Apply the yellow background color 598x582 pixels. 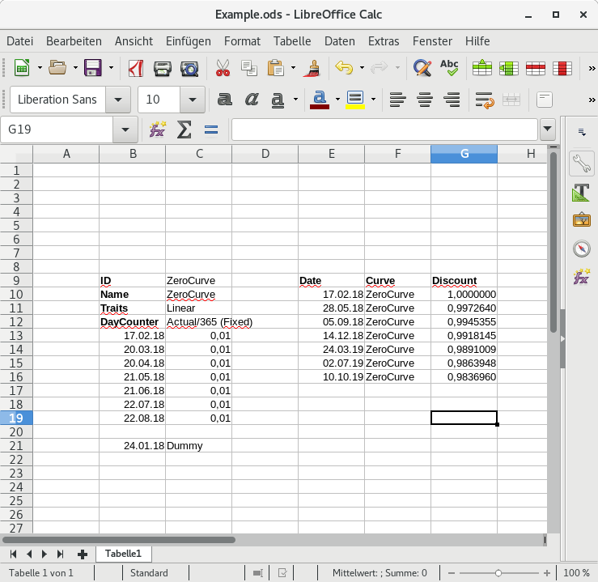coord(355,100)
